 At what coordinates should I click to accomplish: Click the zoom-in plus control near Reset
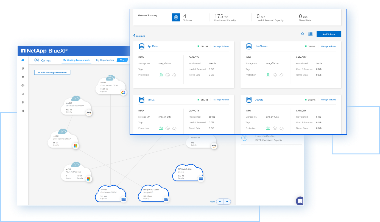227,201
